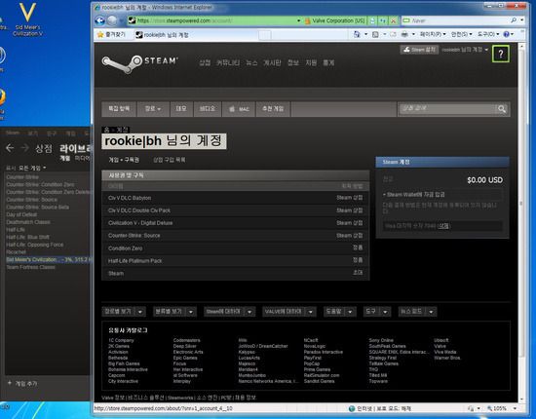The image size is (536, 419).
Task: Open 뉴스 in the Steam page header menu
Action: 251,63
